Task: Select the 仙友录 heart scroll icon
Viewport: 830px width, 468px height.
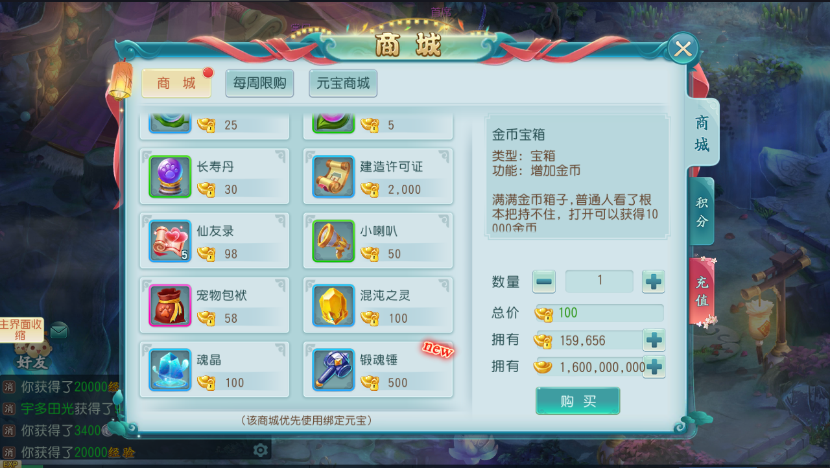Action: click(x=171, y=240)
